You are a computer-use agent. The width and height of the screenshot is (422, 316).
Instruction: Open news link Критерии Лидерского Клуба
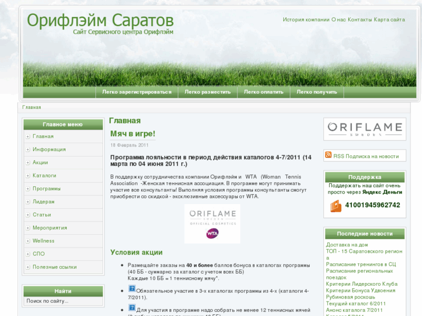(362, 284)
